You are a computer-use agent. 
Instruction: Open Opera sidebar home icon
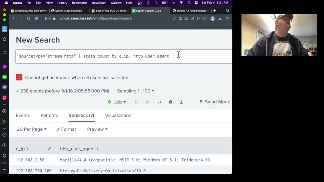click(5, 29)
